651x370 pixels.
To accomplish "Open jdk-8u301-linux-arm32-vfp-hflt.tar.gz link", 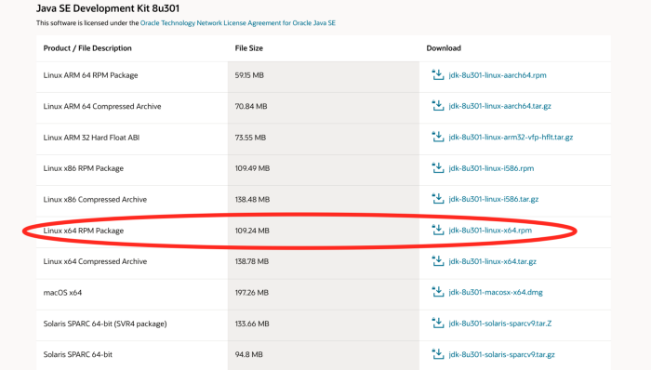I will [511, 138].
